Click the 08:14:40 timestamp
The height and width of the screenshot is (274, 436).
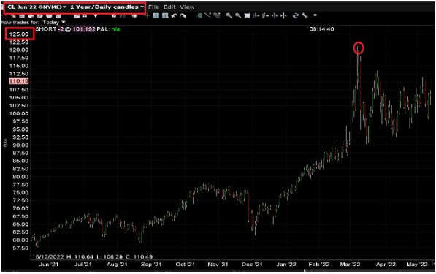(321, 29)
